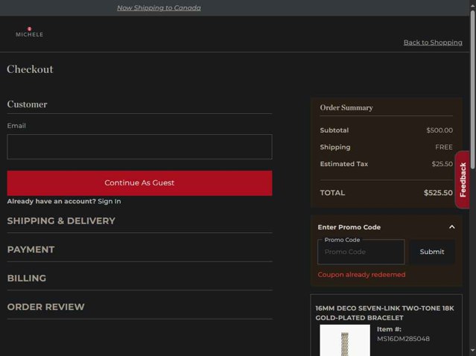Submit the promo code
476x356 pixels.
click(x=432, y=252)
